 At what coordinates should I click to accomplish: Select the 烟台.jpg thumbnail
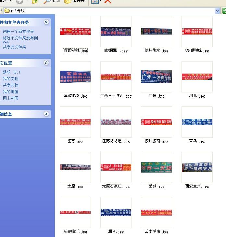click(x=116, y=212)
